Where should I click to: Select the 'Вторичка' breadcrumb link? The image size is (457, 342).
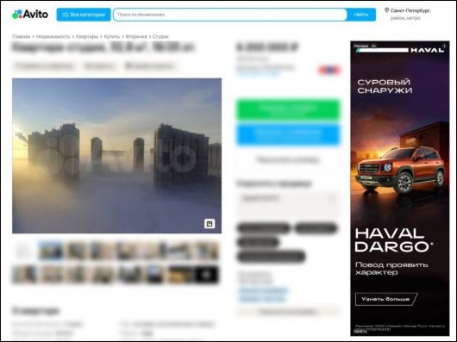click(136, 36)
